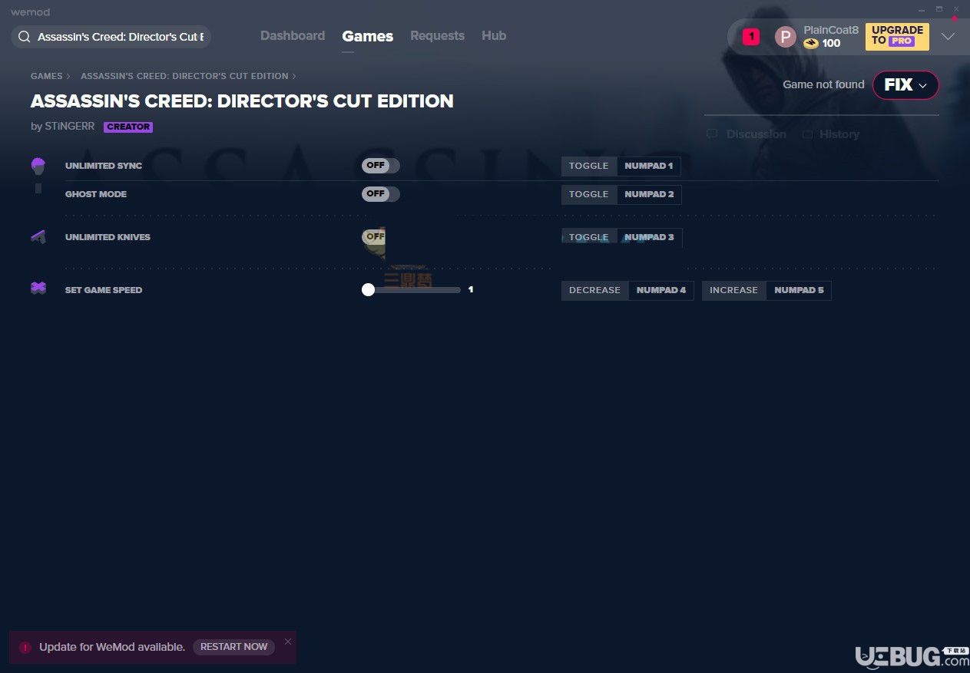Click the CREATOR badge
Viewport: 970px width, 673px height.
[128, 127]
